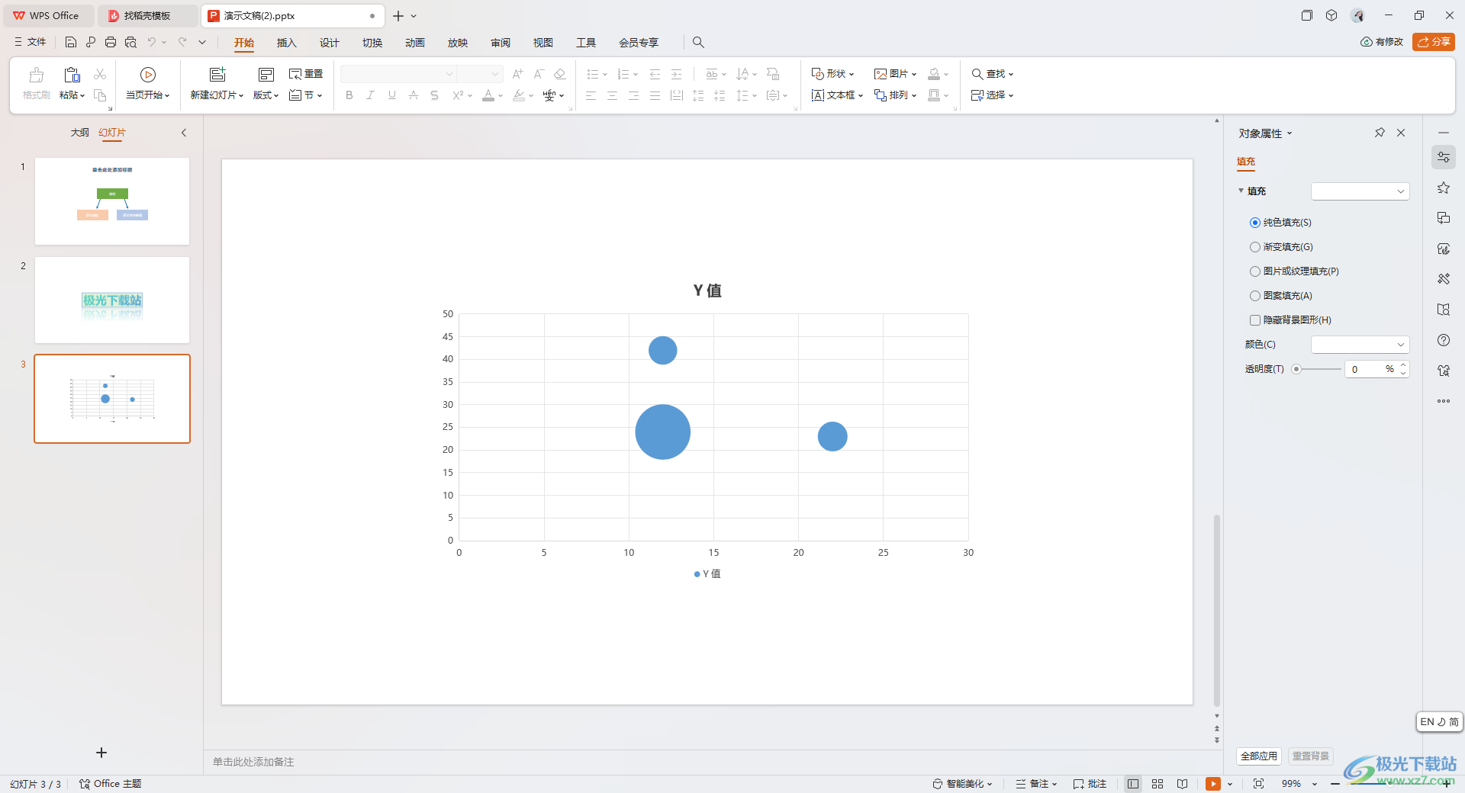1465x793 pixels.
Task: Select Picture or texture fill radio option
Action: click(x=1255, y=271)
